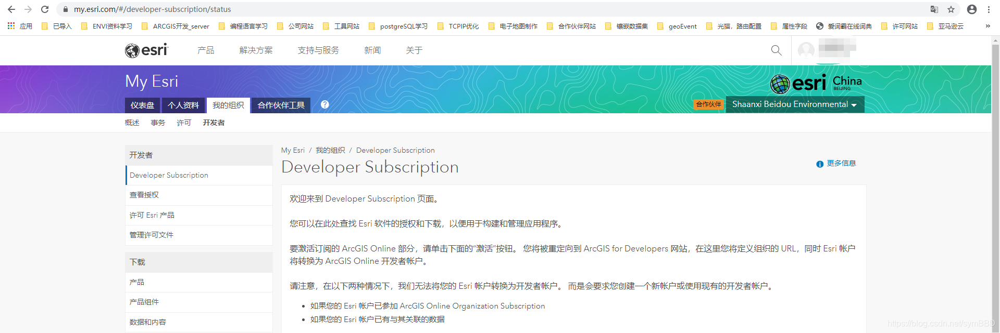Click the padlock site info icon

[x=65, y=9]
